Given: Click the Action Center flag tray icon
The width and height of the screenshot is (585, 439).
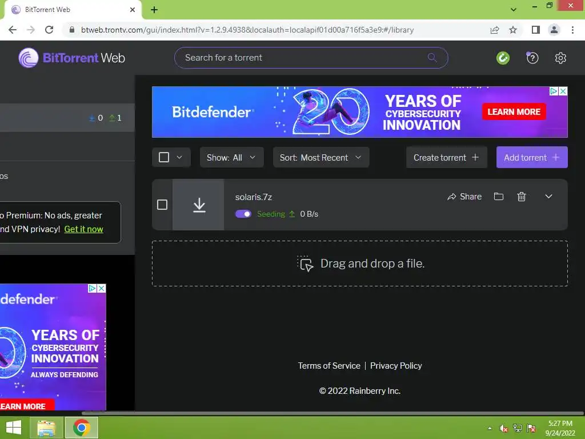Looking at the screenshot, I should point(531,428).
